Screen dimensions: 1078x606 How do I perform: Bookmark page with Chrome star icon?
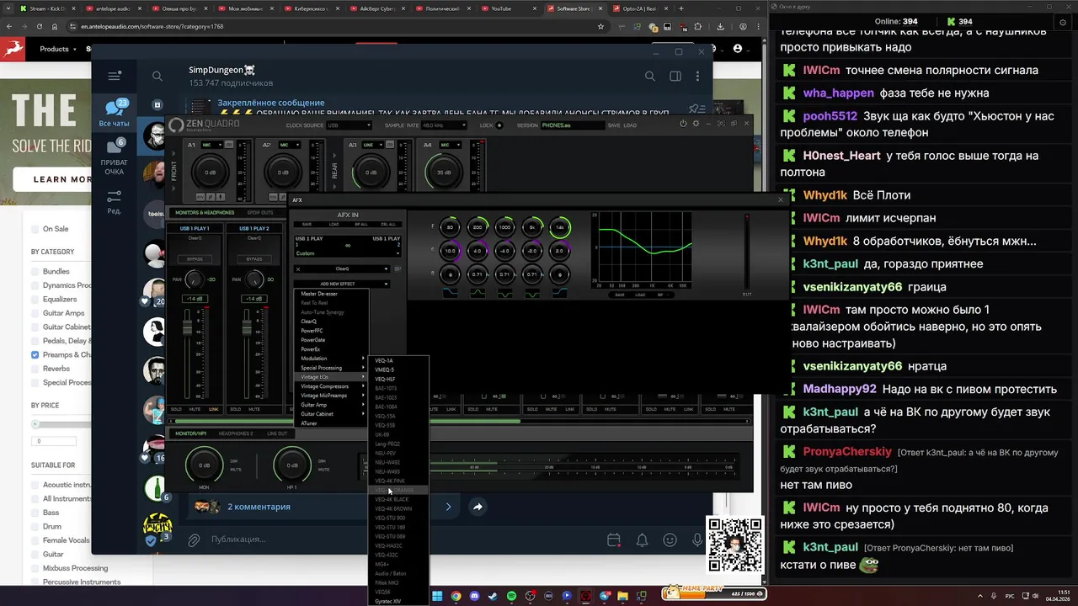(x=600, y=26)
